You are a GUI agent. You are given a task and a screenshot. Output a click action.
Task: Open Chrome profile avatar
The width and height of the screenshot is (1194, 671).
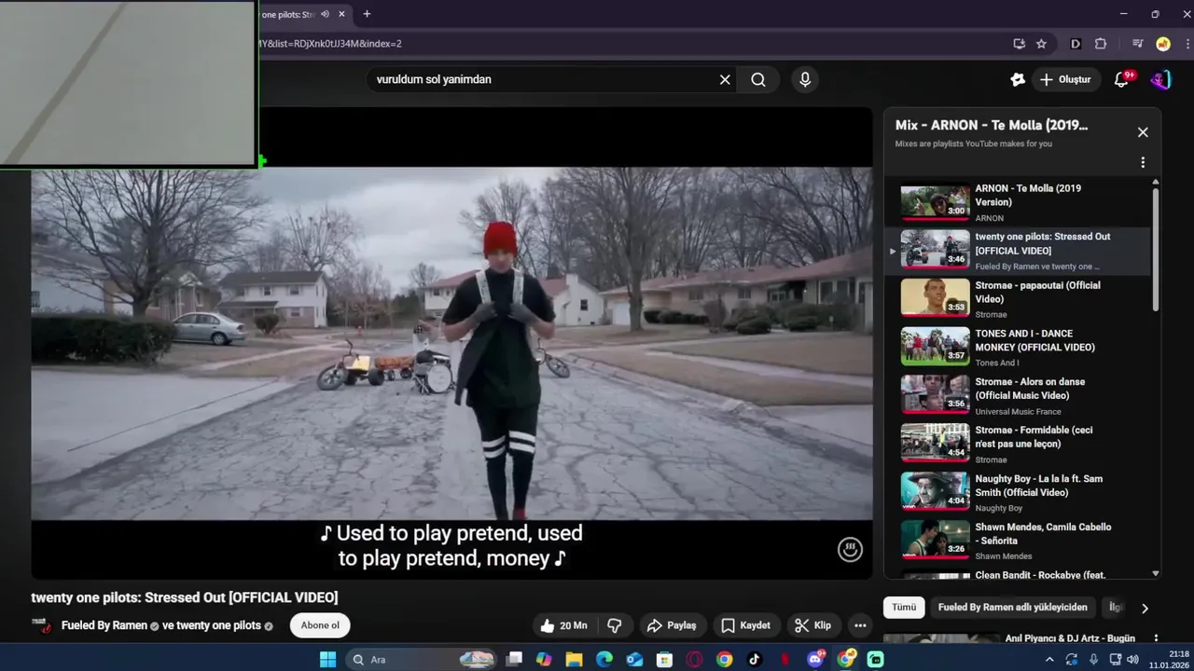click(x=1163, y=44)
